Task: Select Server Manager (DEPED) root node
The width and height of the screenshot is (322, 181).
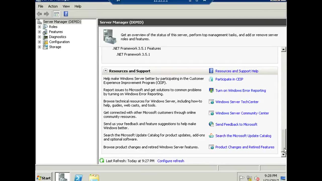Action: [62, 22]
